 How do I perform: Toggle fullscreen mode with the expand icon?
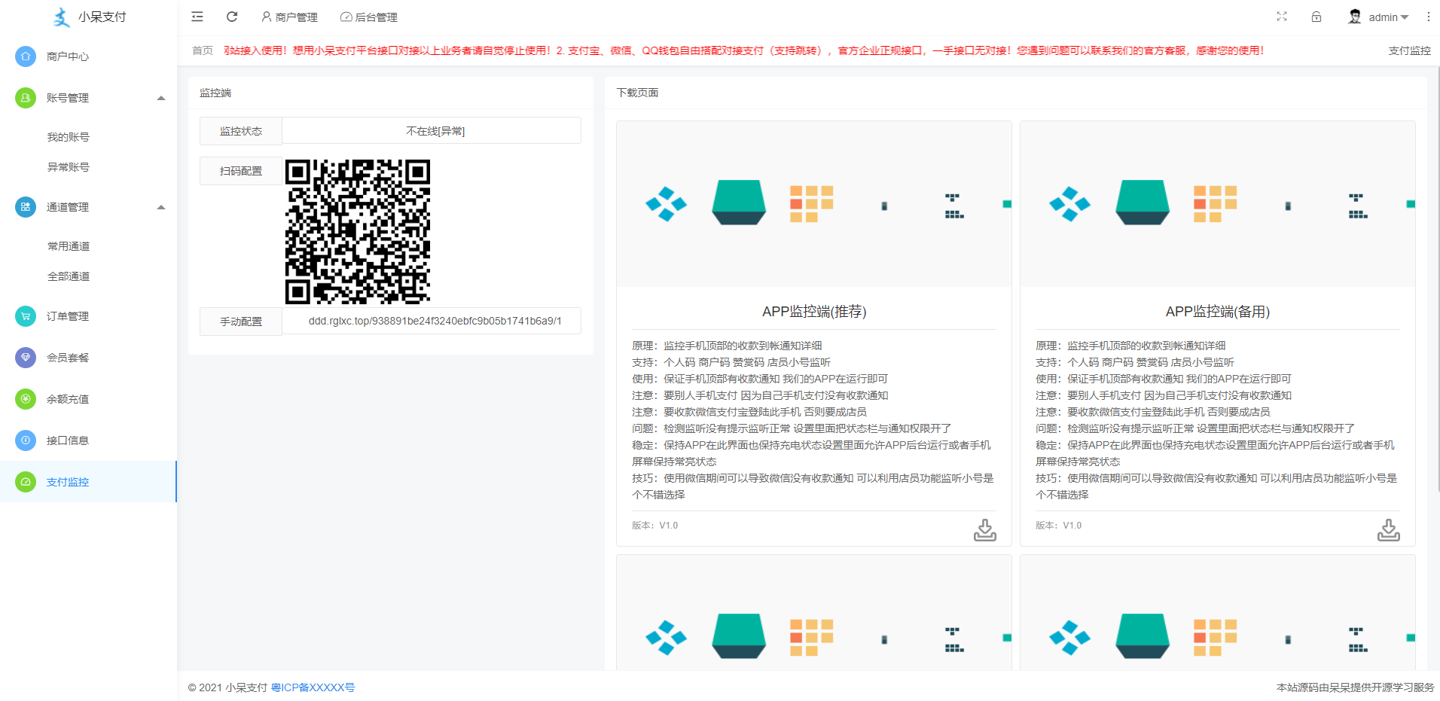1282,17
